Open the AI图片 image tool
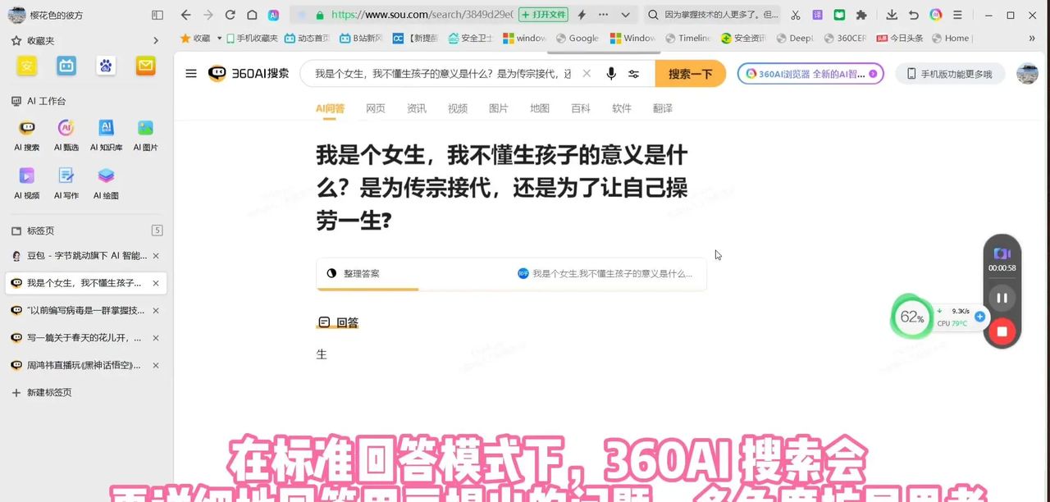1050x502 pixels. [145, 131]
